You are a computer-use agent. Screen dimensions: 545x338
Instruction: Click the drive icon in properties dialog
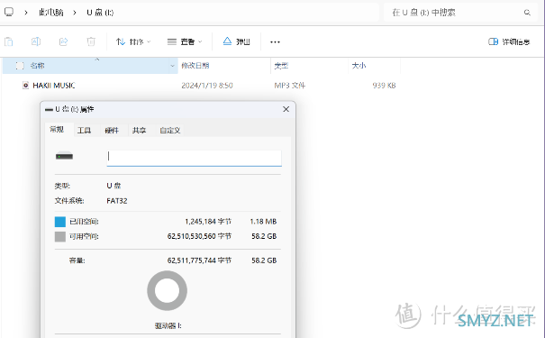click(64, 156)
